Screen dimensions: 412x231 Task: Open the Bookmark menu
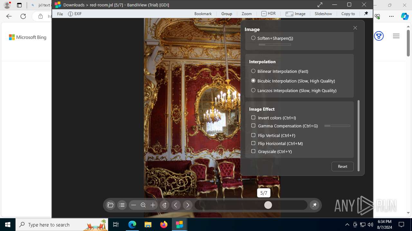pyautogui.click(x=203, y=14)
